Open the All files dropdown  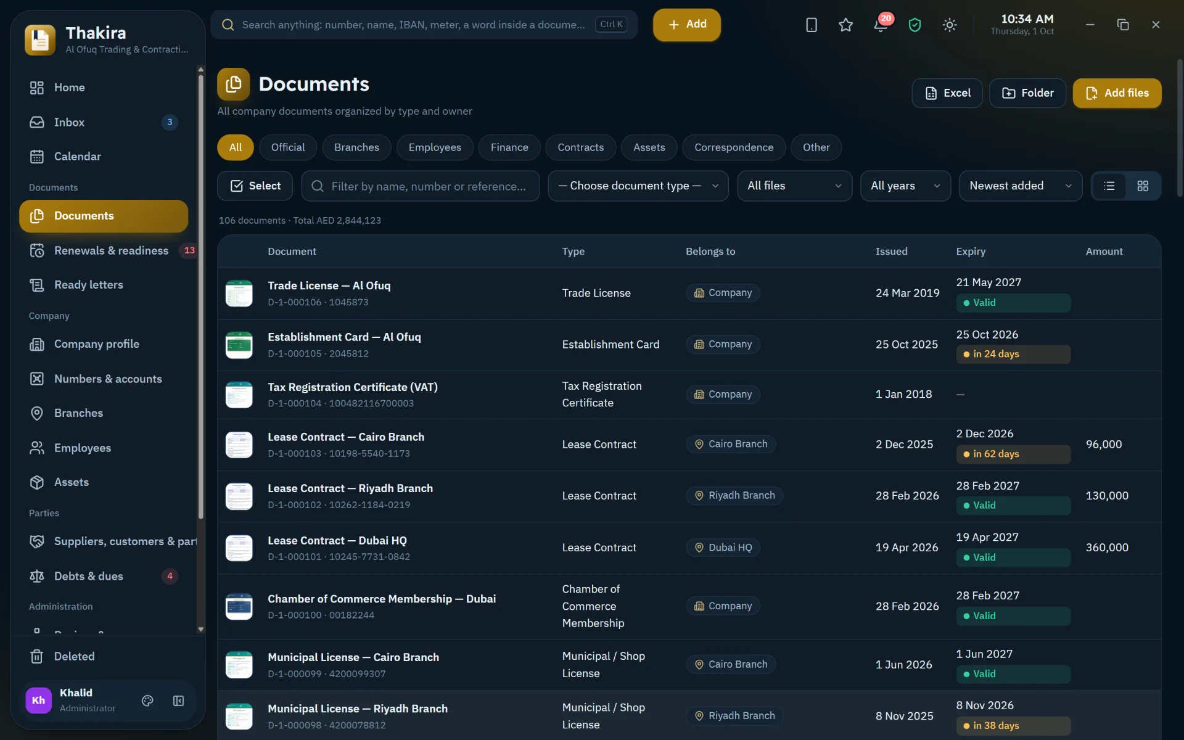tap(794, 186)
